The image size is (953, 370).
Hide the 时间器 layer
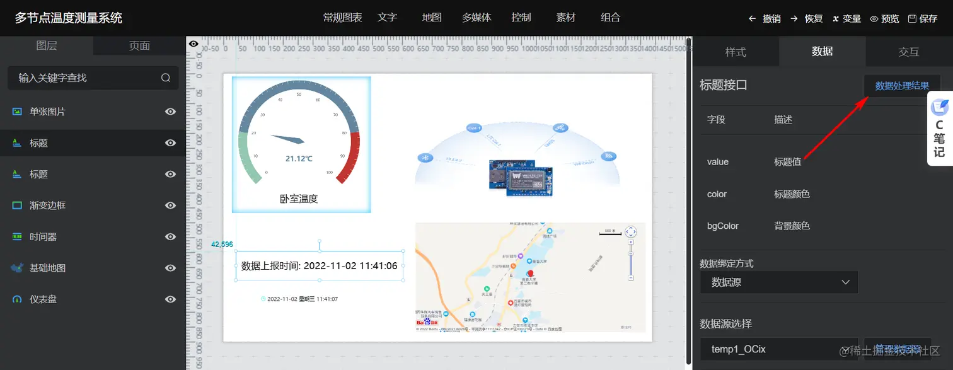[x=170, y=237]
